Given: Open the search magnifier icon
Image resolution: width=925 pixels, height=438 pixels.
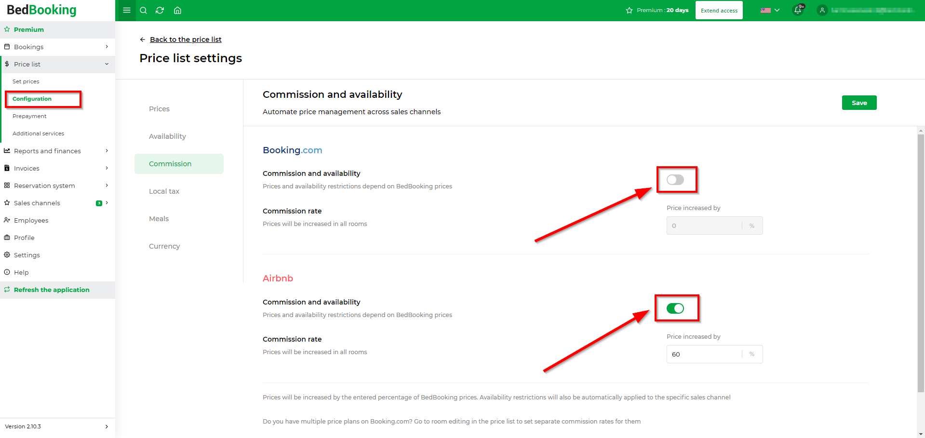Looking at the screenshot, I should click(143, 10).
